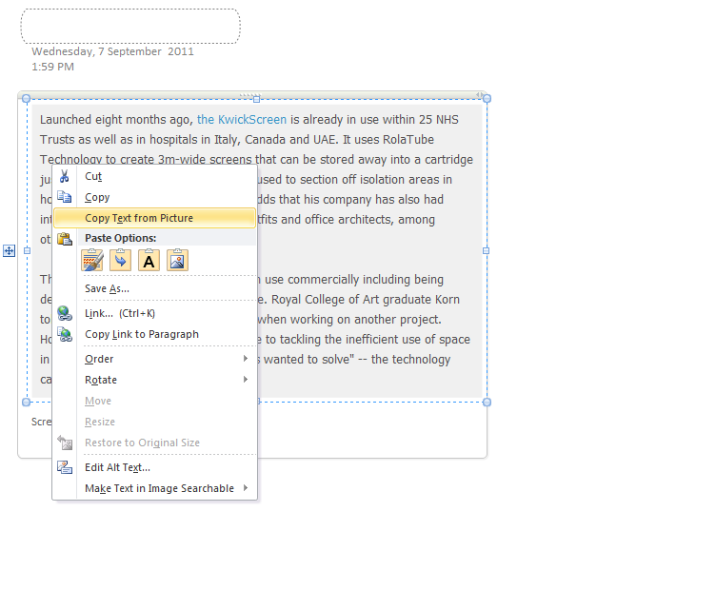Choose Link... (Ctrl+K) entry
Screen dimensions: 716x610
coord(155,313)
